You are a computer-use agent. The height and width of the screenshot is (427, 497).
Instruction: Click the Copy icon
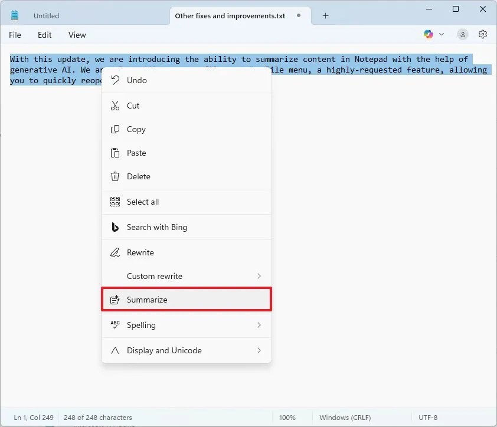coord(115,129)
